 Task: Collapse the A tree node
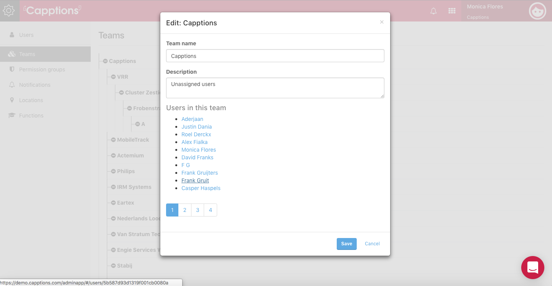click(x=138, y=124)
